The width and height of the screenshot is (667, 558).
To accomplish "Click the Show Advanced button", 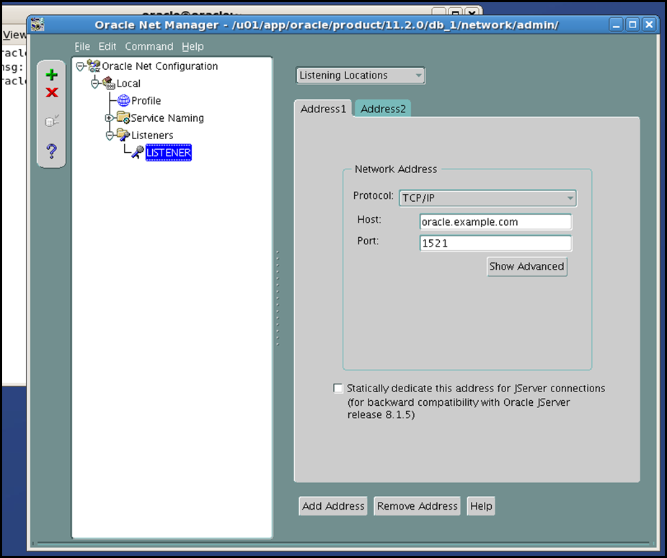I will coord(526,267).
